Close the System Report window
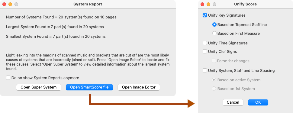The image size is (293, 113). pyautogui.click(x=4, y=4)
